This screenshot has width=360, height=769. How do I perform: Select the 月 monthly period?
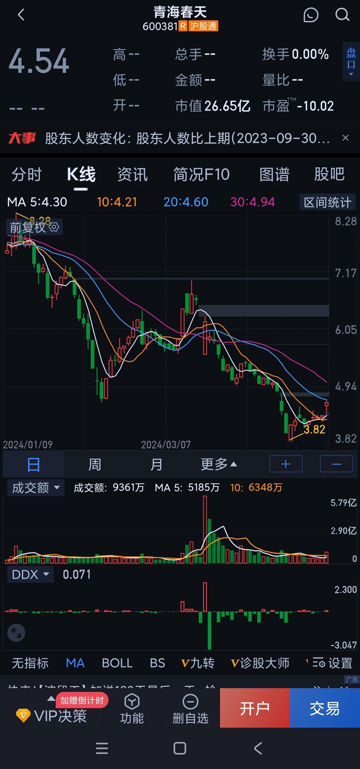(x=156, y=465)
